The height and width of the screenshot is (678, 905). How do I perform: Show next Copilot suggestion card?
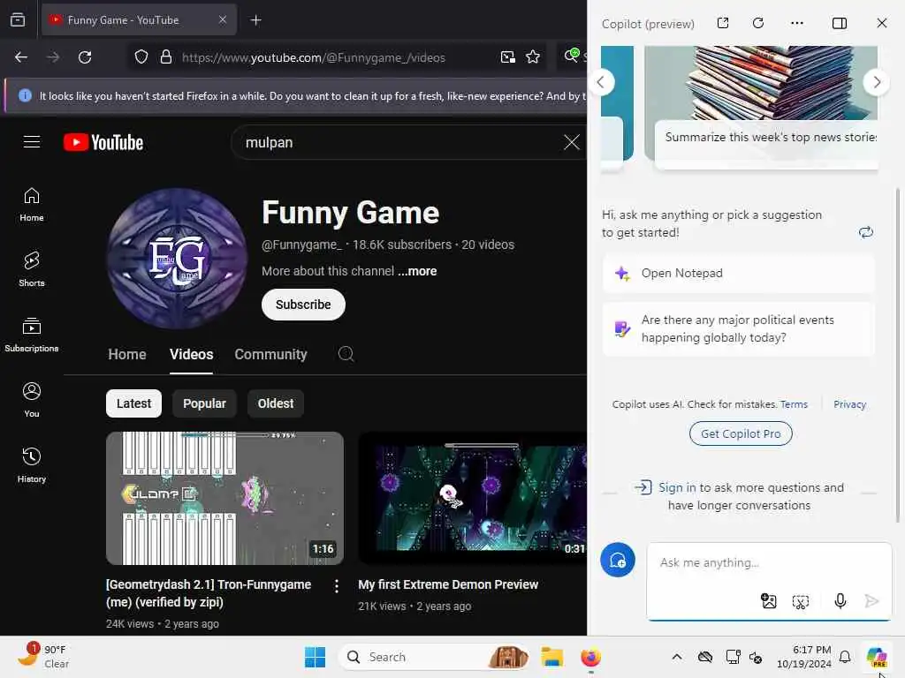877,82
